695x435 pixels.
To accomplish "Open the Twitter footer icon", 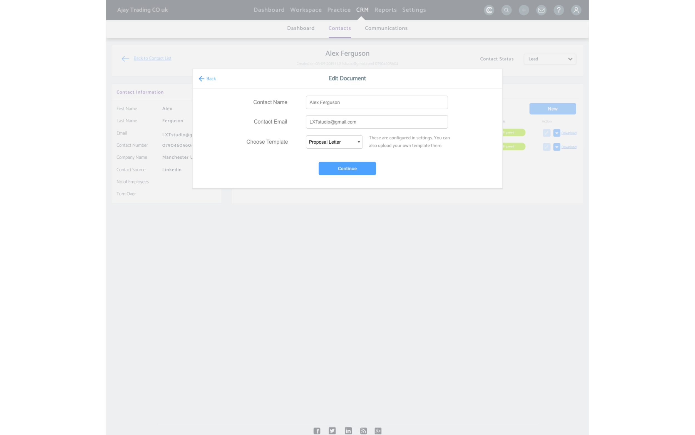I will point(332,431).
